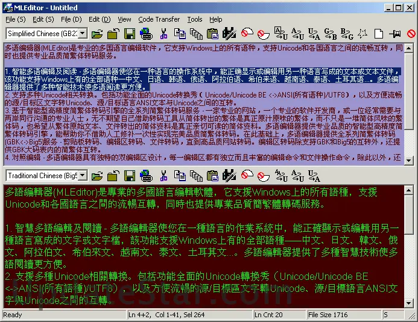Click the second eraser icon in the upper toolbar
The height and width of the screenshot is (322, 418).
coord(263,34)
